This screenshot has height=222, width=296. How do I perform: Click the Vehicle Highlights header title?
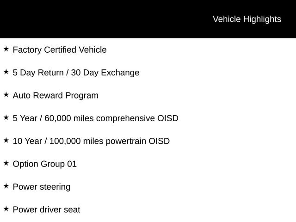click(247, 19)
